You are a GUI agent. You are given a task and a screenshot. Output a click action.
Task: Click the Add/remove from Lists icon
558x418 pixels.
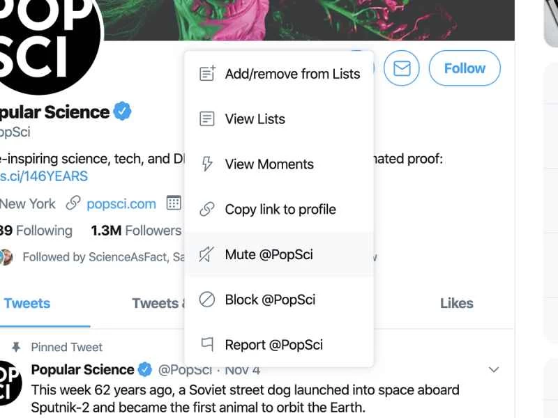tap(207, 74)
